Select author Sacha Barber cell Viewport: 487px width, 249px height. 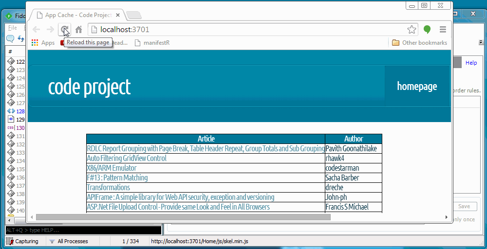tap(354, 178)
